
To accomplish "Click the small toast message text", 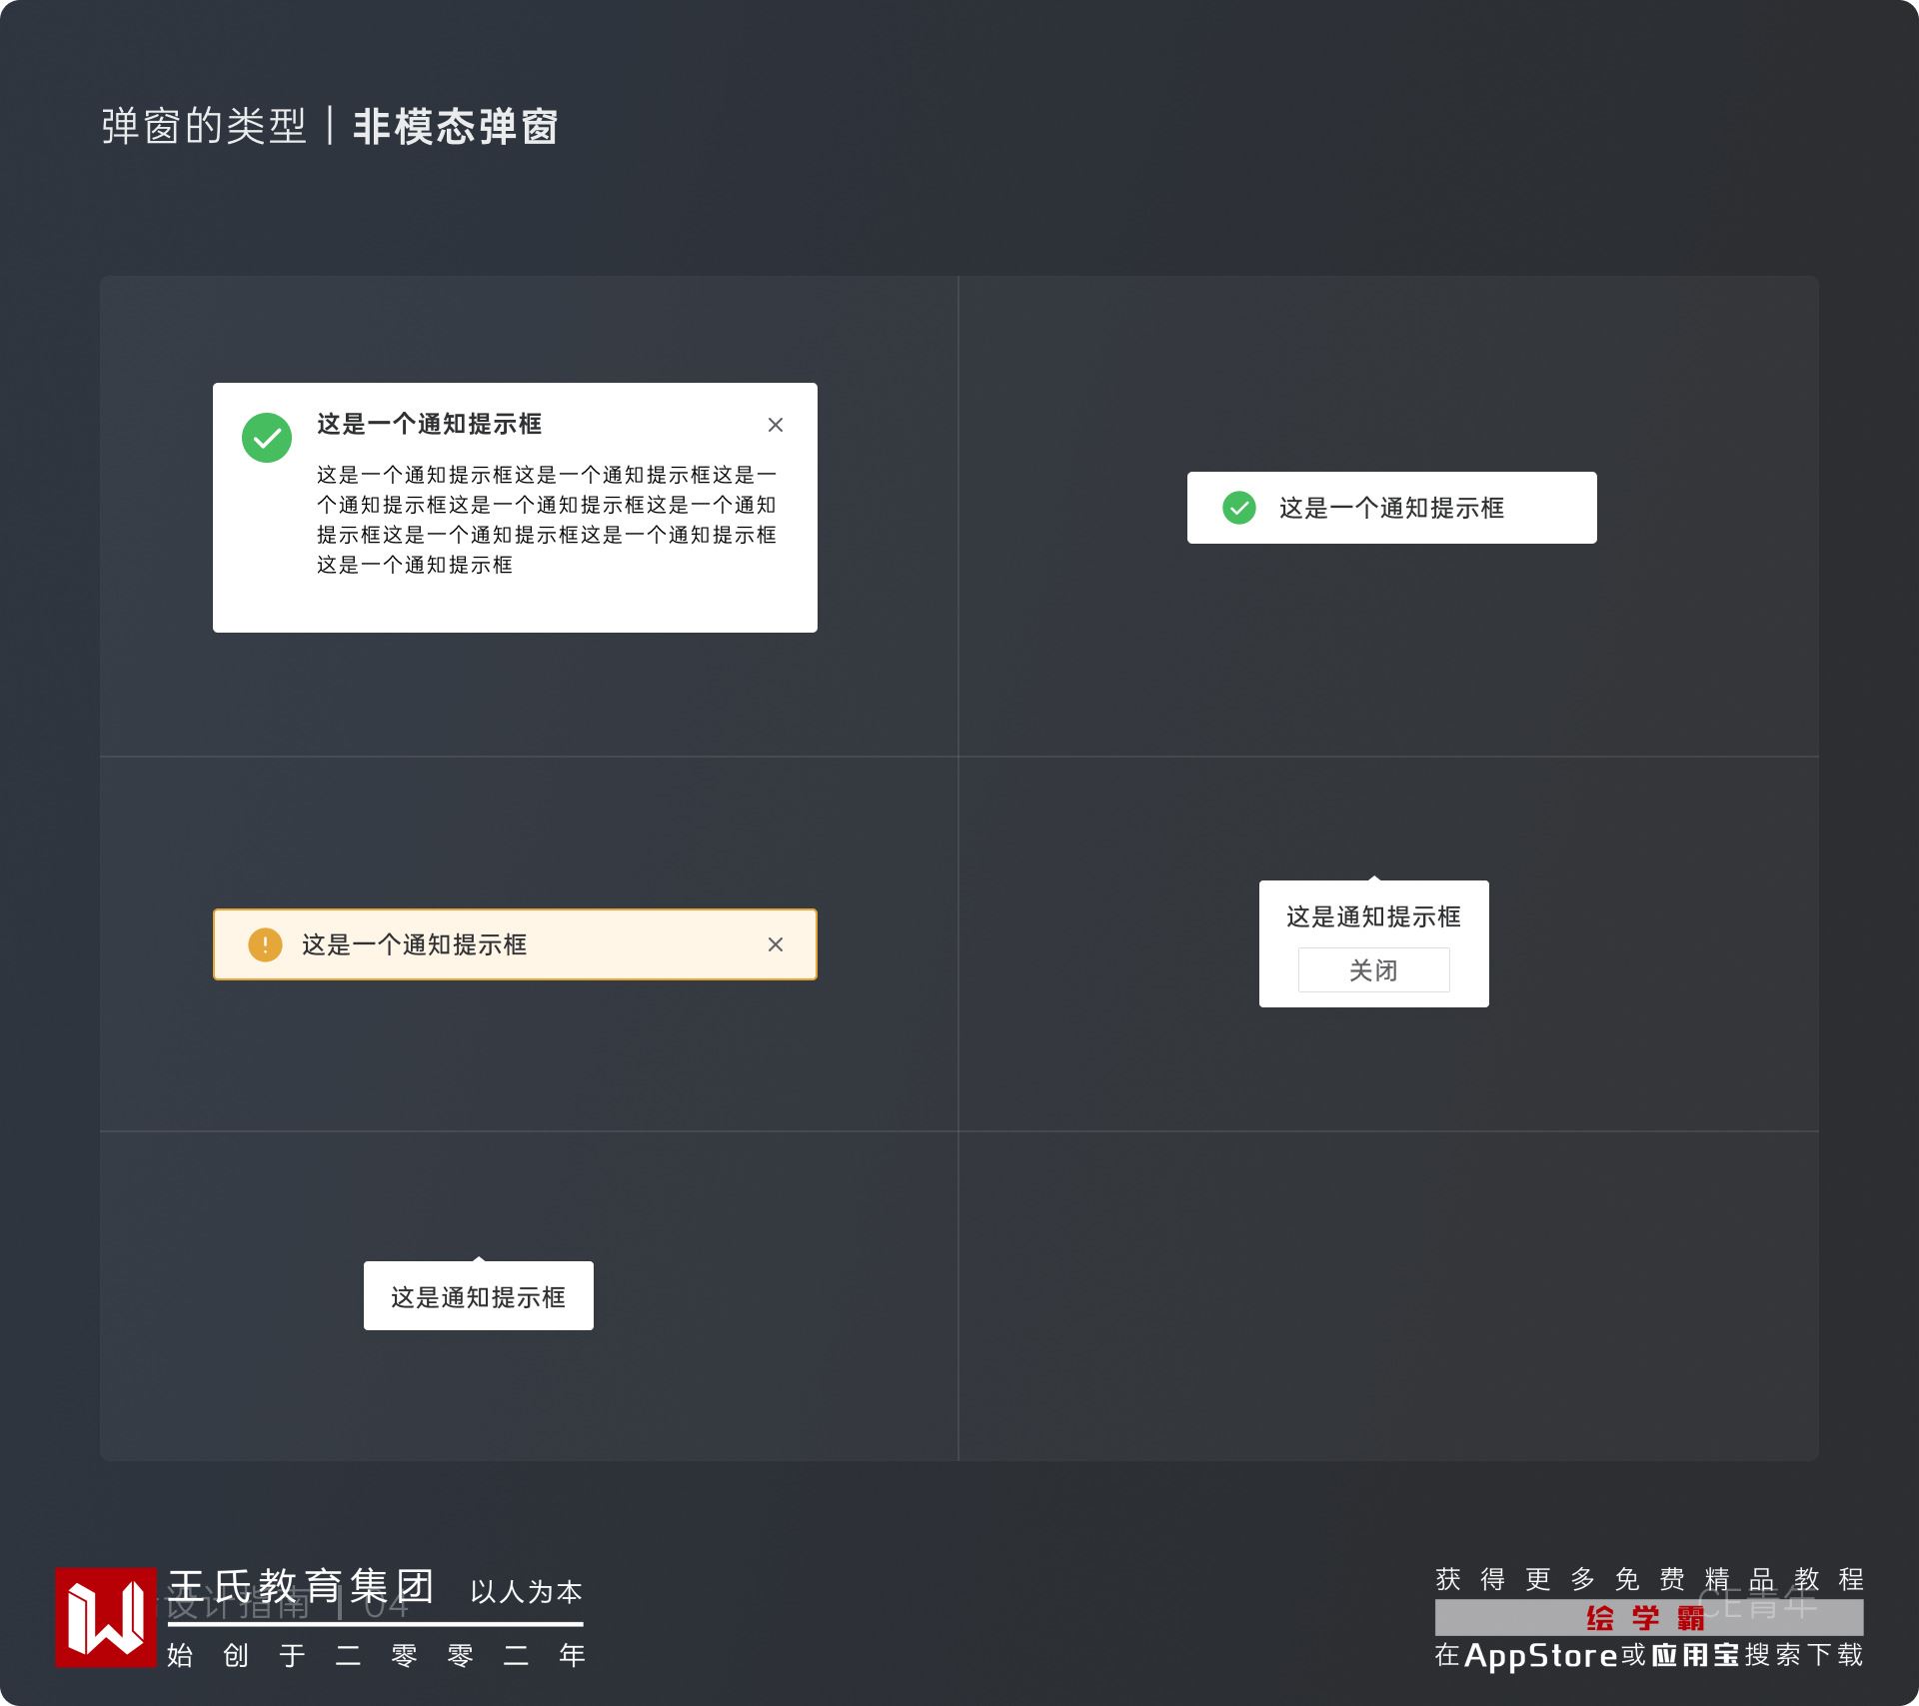I will click(x=1391, y=508).
